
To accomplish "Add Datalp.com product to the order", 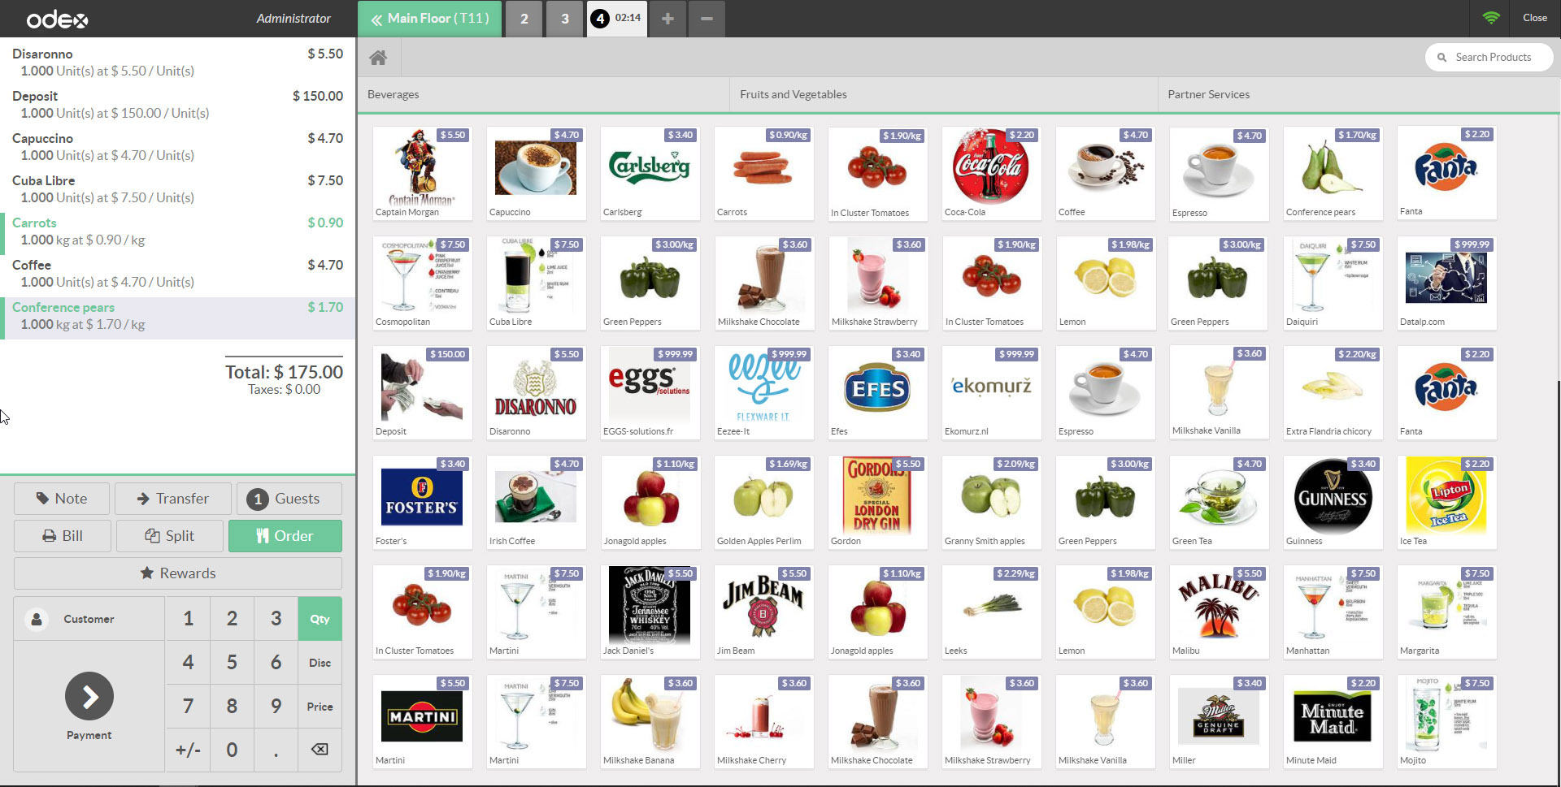I will (x=1446, y=283).
